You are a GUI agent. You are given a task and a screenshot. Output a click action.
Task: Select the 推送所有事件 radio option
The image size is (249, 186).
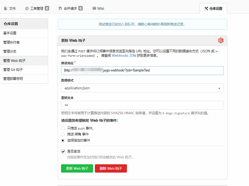click(x=63, y=135)
